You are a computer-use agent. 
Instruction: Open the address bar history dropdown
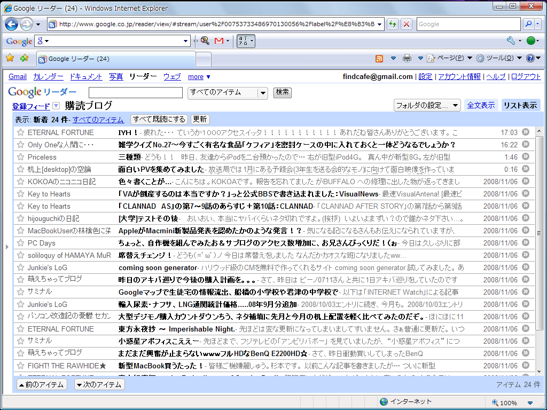[380, 25]
